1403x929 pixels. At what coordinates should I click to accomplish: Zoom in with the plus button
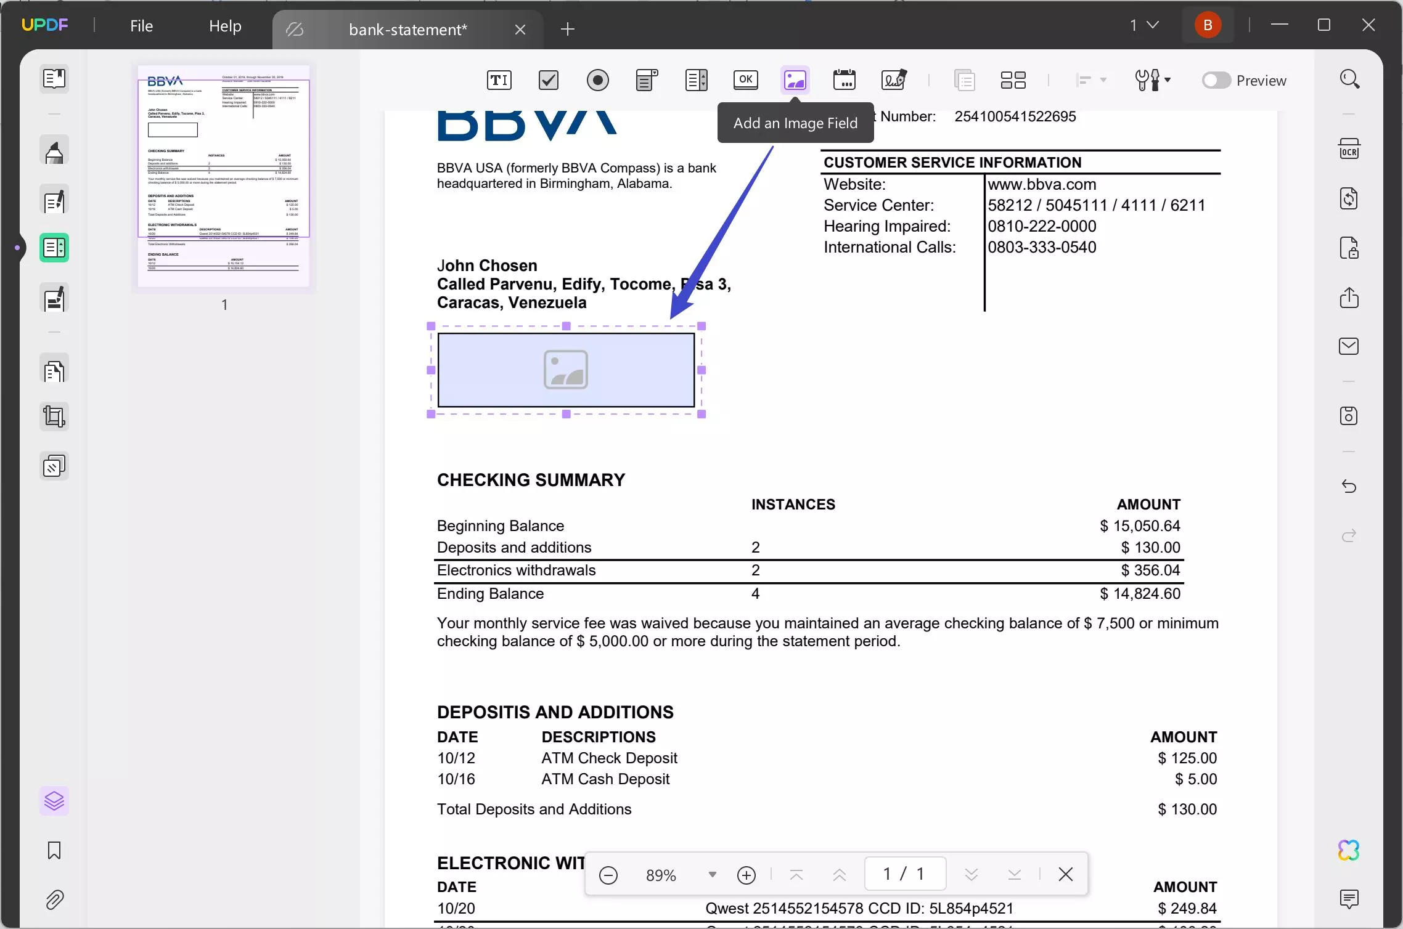[x=746, y=875]
